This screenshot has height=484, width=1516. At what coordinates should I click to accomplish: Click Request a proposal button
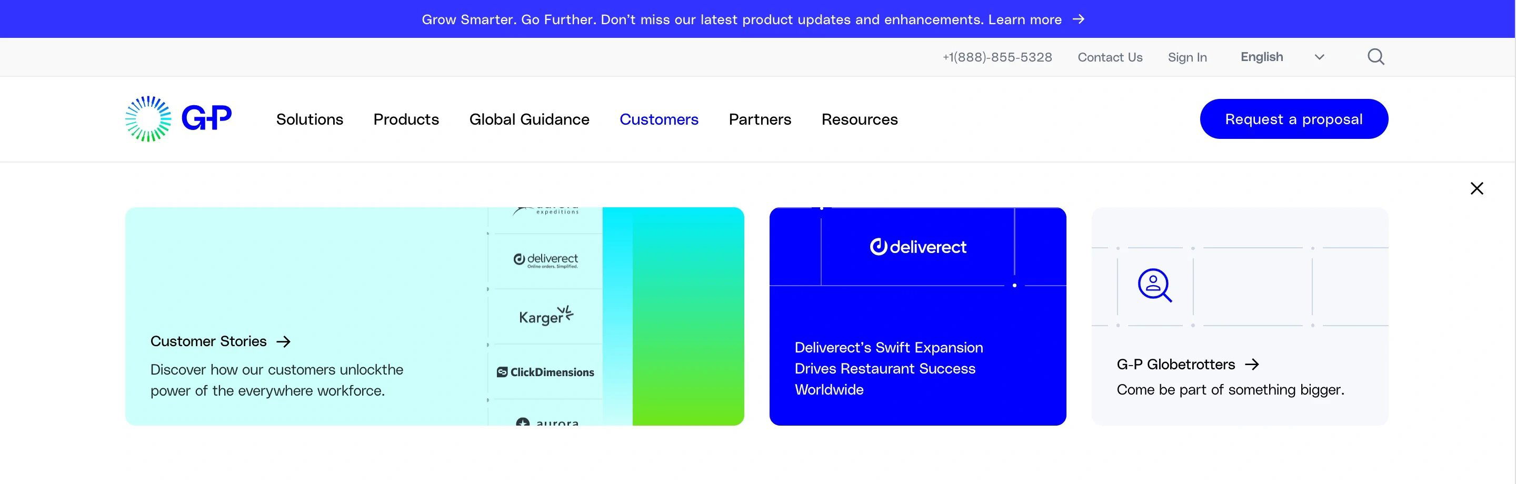pos(1293,119)
